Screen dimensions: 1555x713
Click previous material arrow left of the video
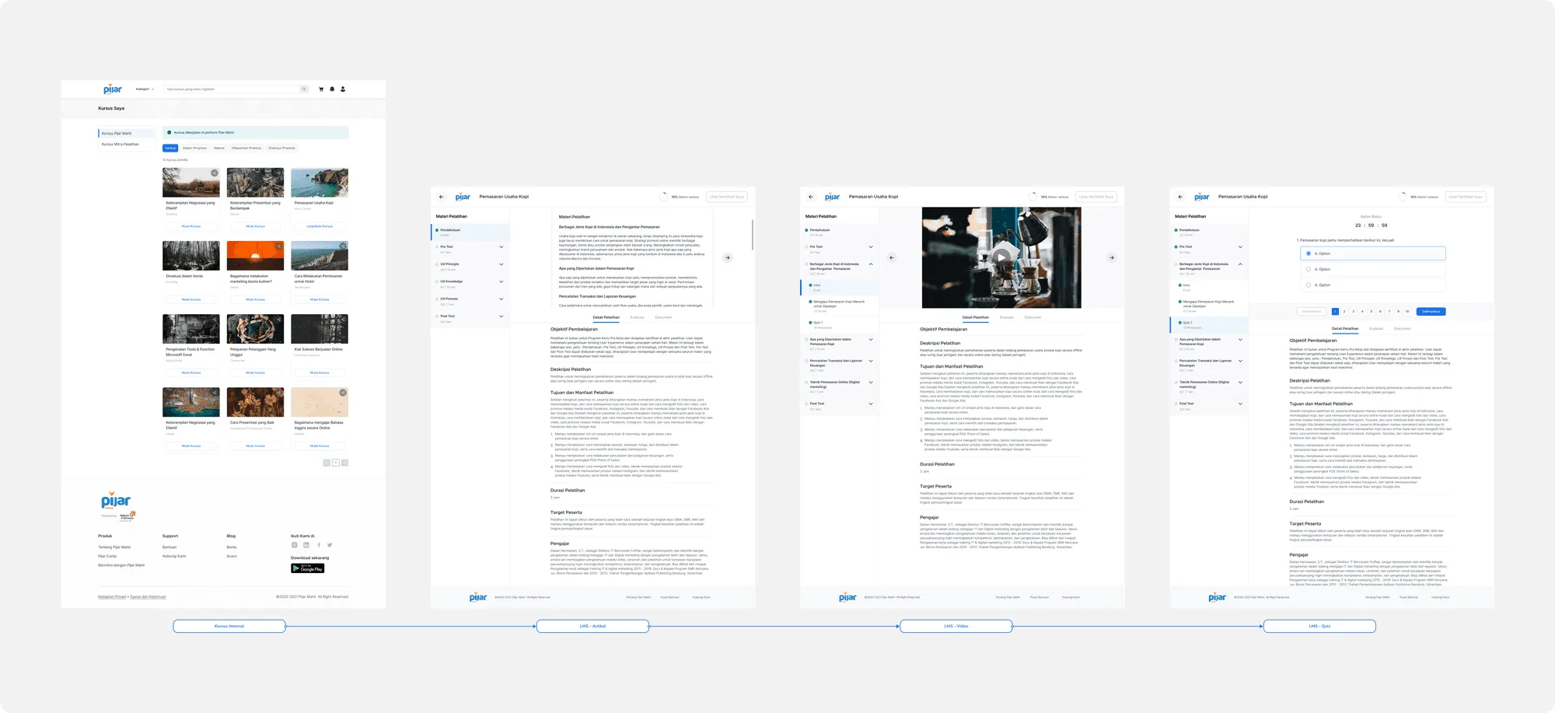click(892, 257)
